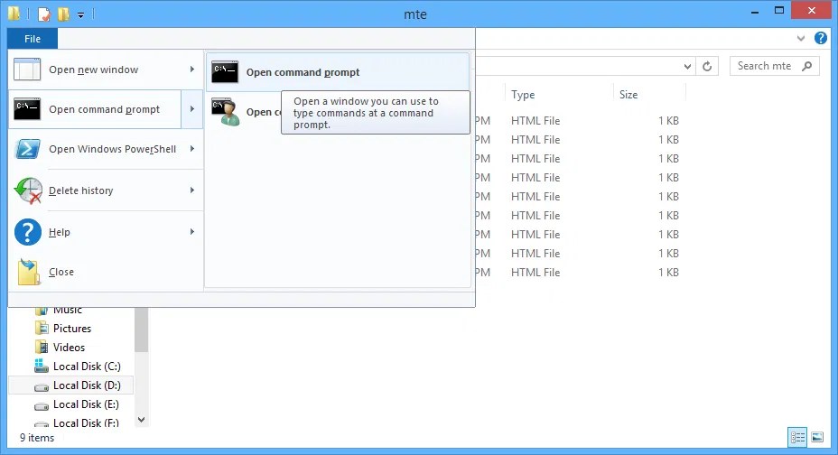This screenshot has width=838, height=455.
Task: Select Videos in navigation pane
Action: click(x=69, y=348)
